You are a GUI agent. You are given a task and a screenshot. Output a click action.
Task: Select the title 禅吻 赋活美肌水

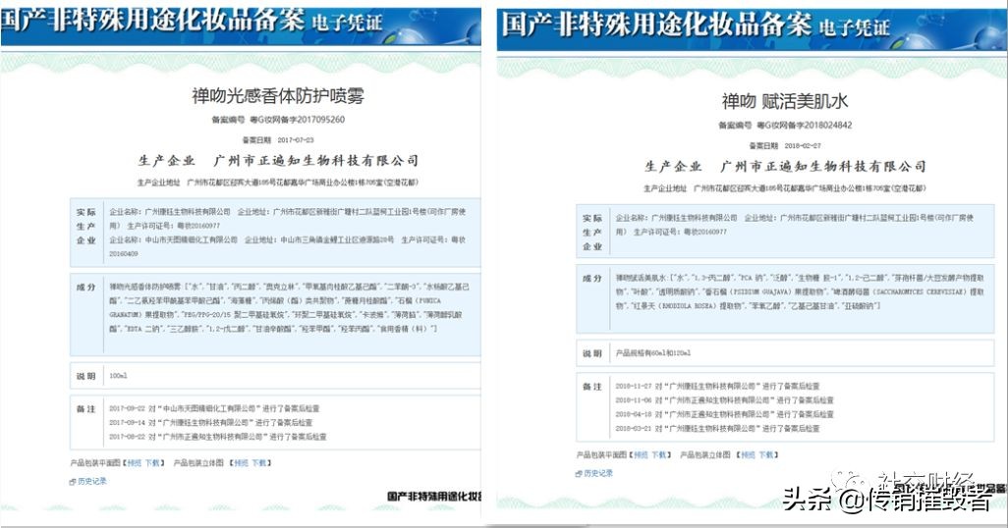(x=785, y=101)
